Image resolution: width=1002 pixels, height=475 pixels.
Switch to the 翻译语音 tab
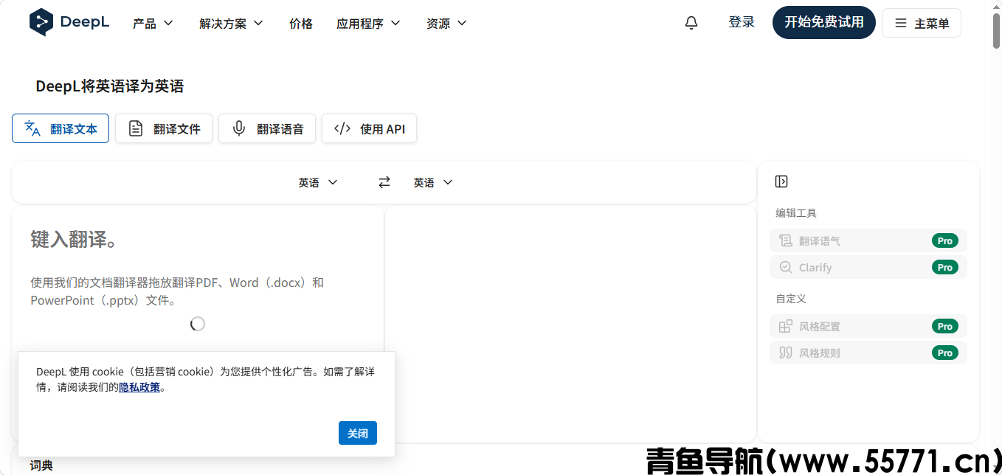click(x=267, y=128)
